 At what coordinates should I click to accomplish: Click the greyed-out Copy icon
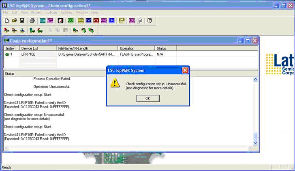coord(58,30)
